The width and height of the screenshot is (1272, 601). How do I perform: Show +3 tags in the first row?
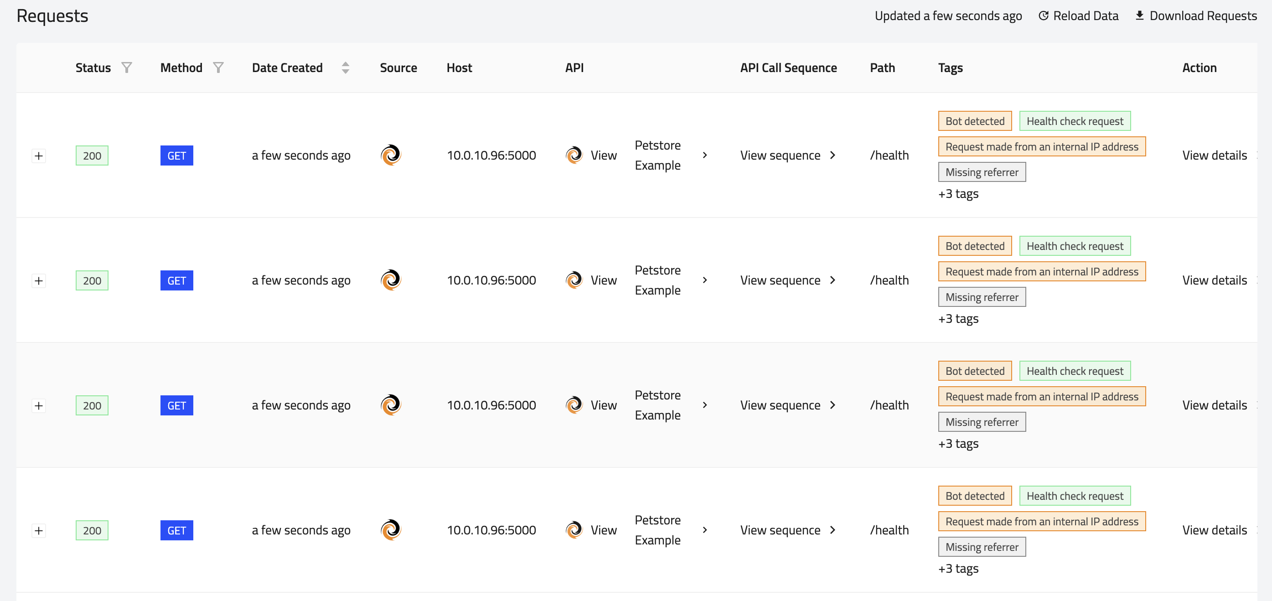pos(958,194)
